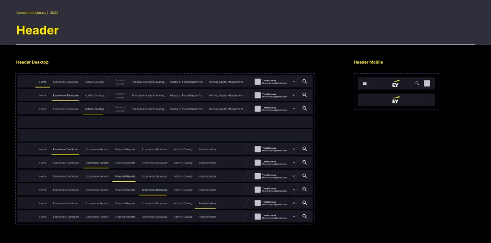
Task: Click search icon in the Administration header with nothing underlined
Action: tap(304, 216)
